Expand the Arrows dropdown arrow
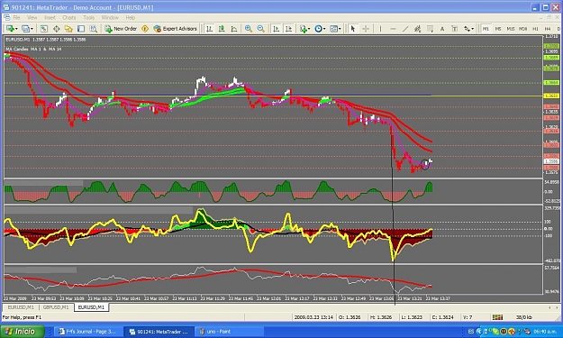 point(473,29)
